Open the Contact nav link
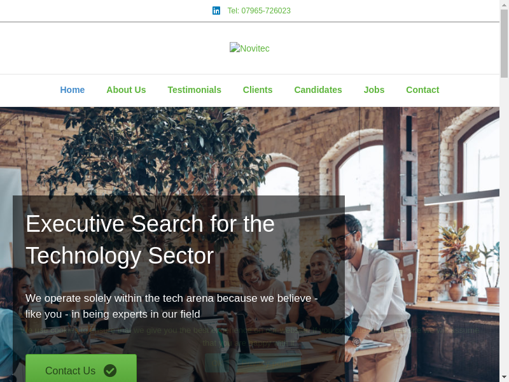The image size is (509, 382). (422, 90)
